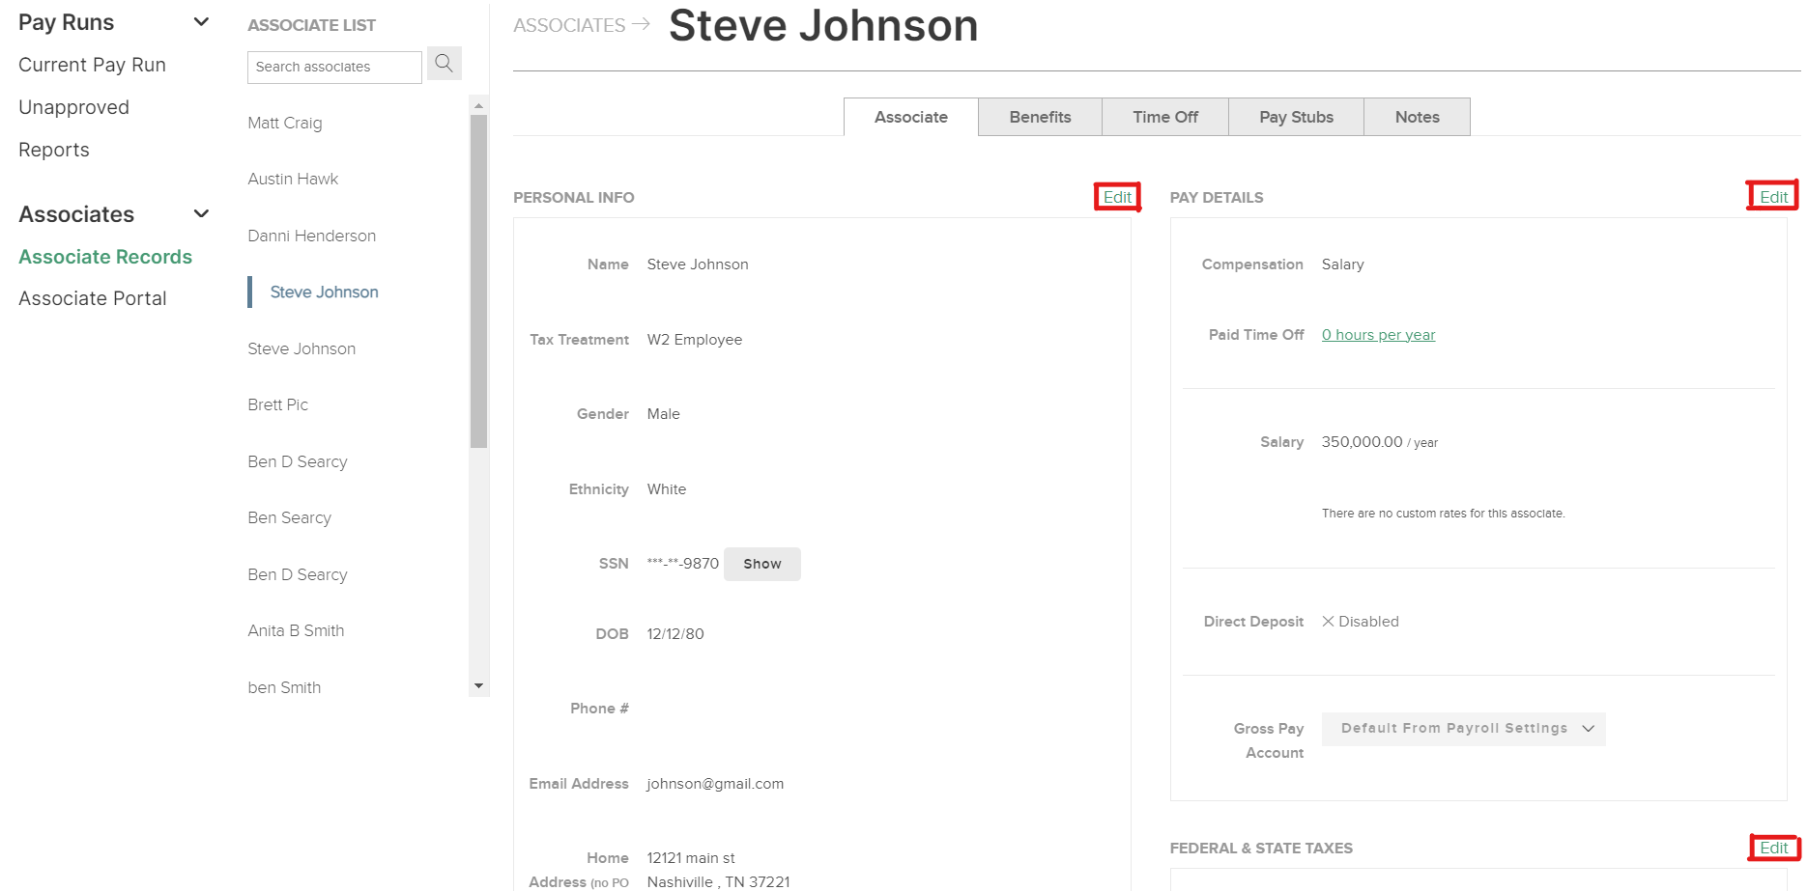Screen dimensions: 1808x891
Task: Select Matt Craig from the associate list
Action: tap(283, 123)
